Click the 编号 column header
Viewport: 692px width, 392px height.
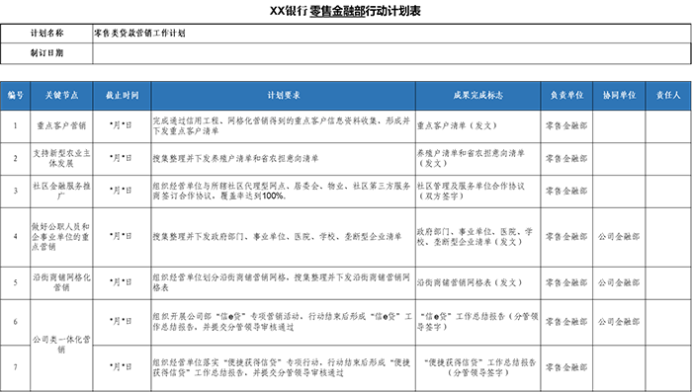click(x=16, y=95)
